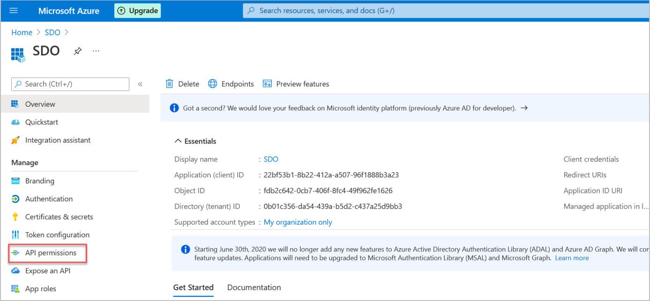
Task: Click the Upgrade button
Action: point(137,11)
